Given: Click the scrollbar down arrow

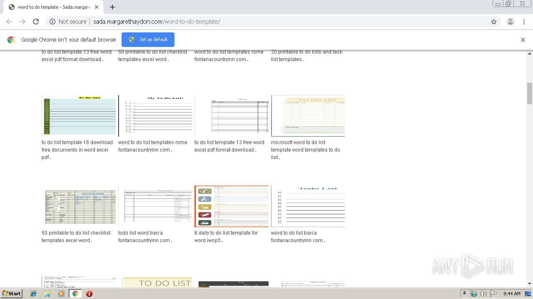Looking at the screenshot, I should click(x=530, y=284).
